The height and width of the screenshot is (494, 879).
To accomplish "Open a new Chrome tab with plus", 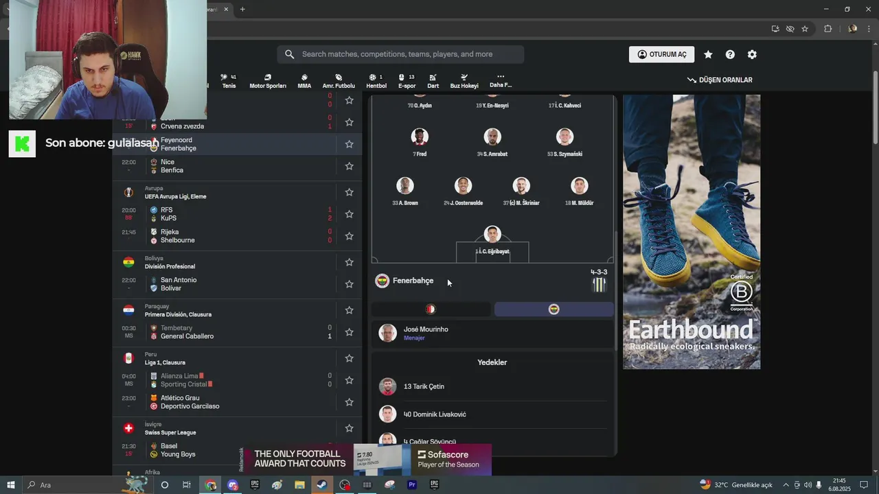I will click(x=242, y=9).
